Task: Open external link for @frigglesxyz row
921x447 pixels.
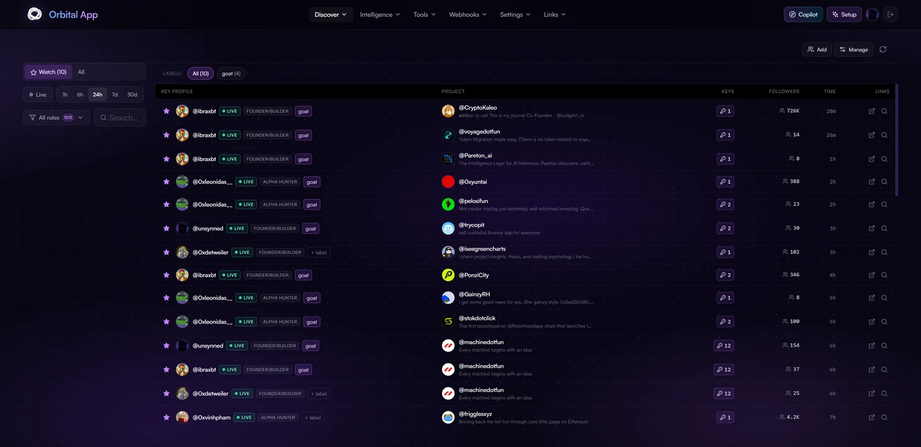Action: 871,418
